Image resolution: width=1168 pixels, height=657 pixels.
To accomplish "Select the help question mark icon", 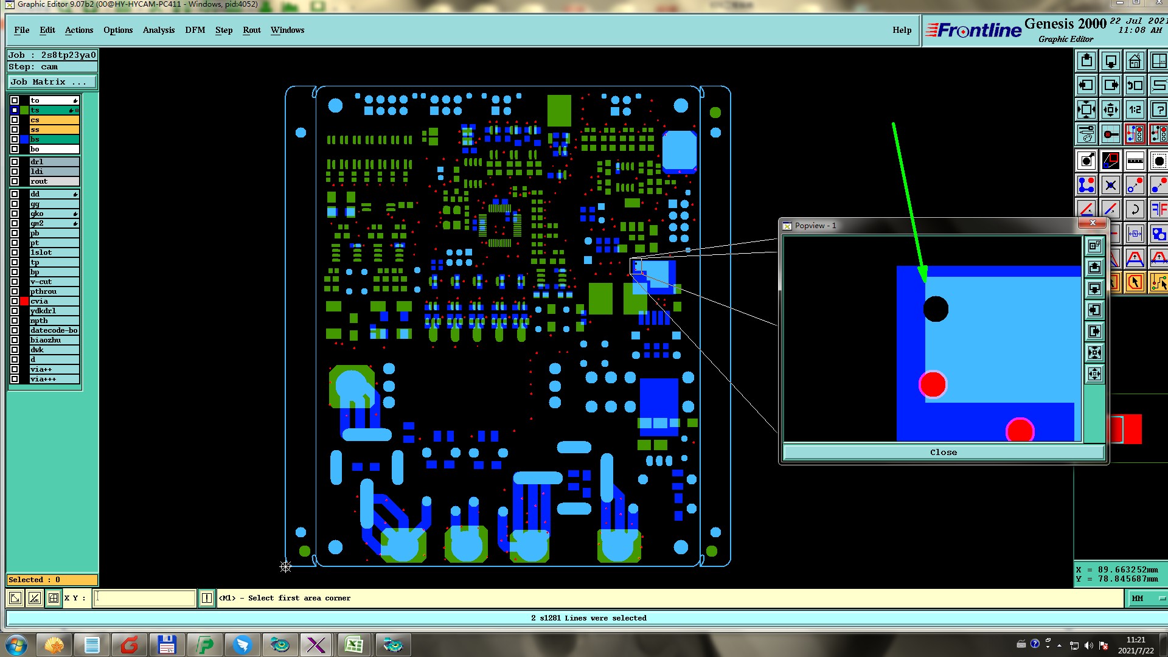I will pos(1158,109).
